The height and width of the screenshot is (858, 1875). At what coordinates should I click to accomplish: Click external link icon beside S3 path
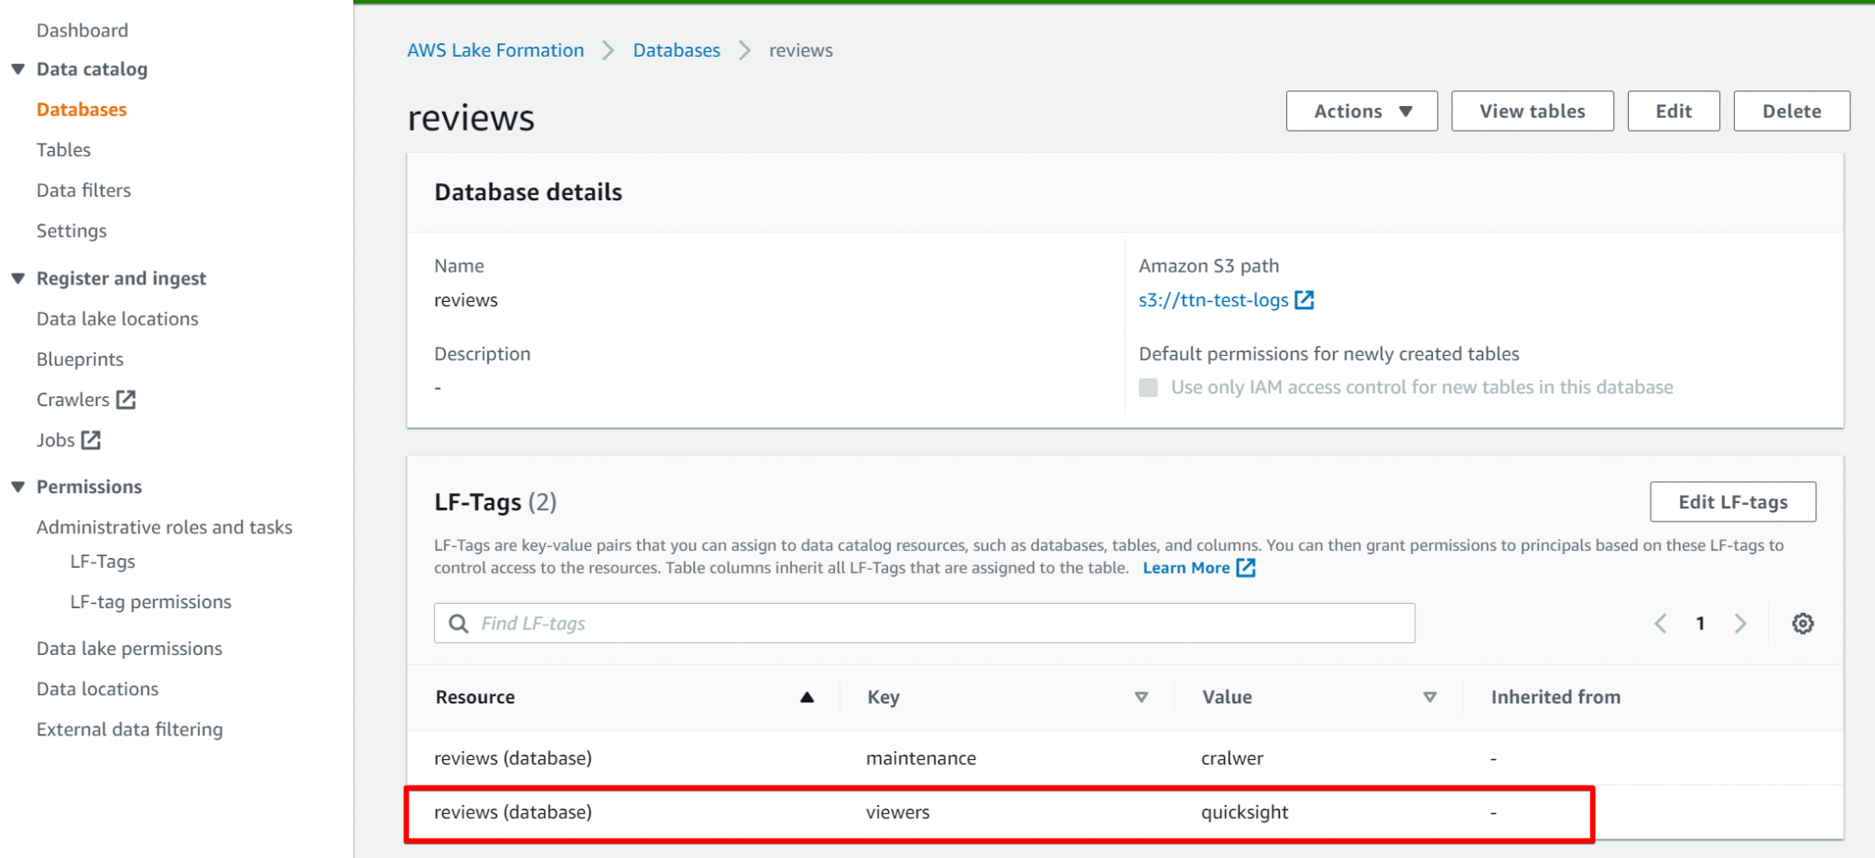tap(1305, 300)
